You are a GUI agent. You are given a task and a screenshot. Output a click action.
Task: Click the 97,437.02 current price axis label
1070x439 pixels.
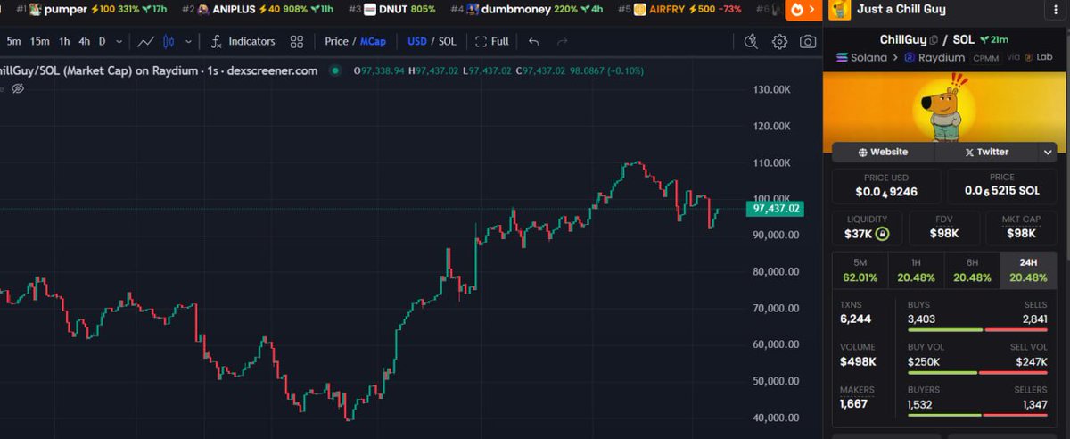pyautogui.click(x=778, y=209)
